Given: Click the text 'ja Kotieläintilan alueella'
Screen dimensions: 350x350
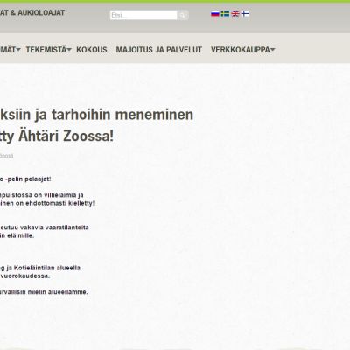Looking at the screenshot, I should 44,268.
